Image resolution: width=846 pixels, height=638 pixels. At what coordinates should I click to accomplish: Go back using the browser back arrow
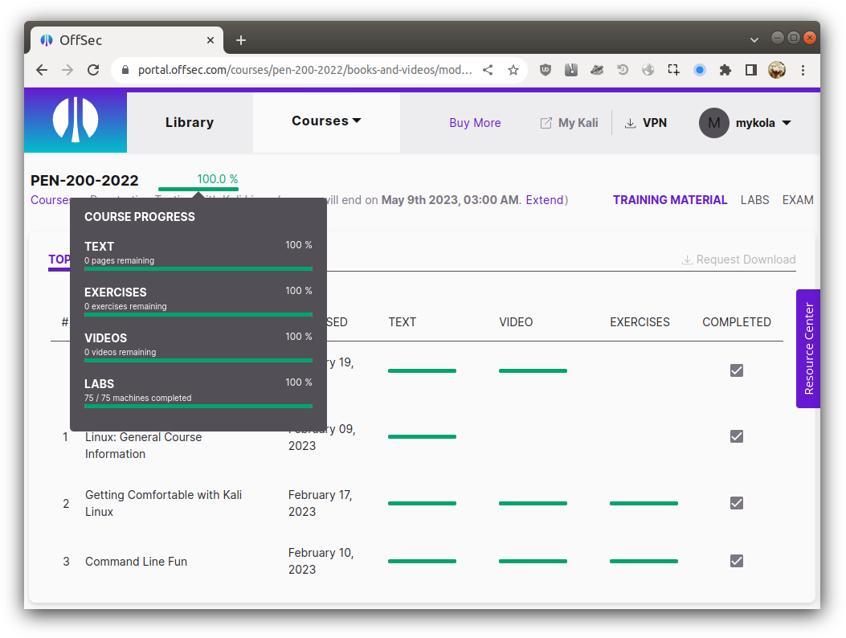pos(42,70)
